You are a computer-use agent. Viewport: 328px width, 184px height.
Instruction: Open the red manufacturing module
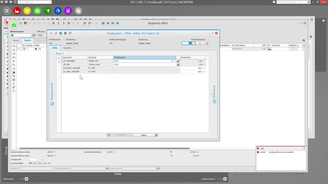click(17, 11)
